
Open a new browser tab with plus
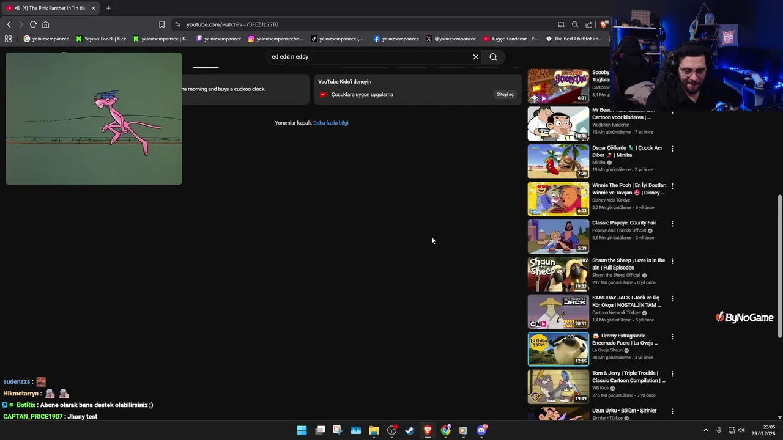pos(108,8)
